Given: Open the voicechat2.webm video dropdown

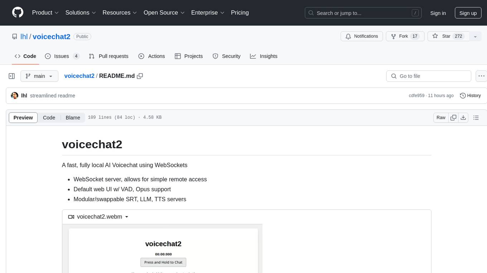Looking at the screenshot, I should 98,217.
